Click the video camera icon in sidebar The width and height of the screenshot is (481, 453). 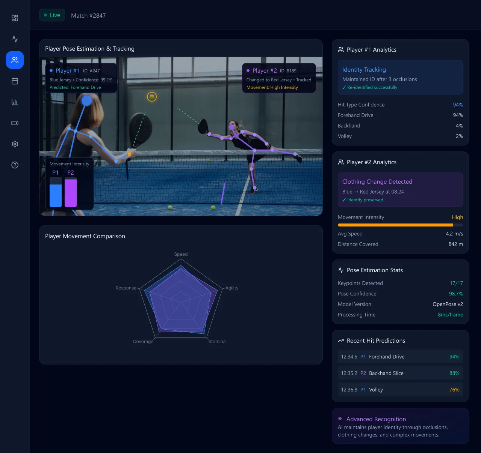point(15,123)
